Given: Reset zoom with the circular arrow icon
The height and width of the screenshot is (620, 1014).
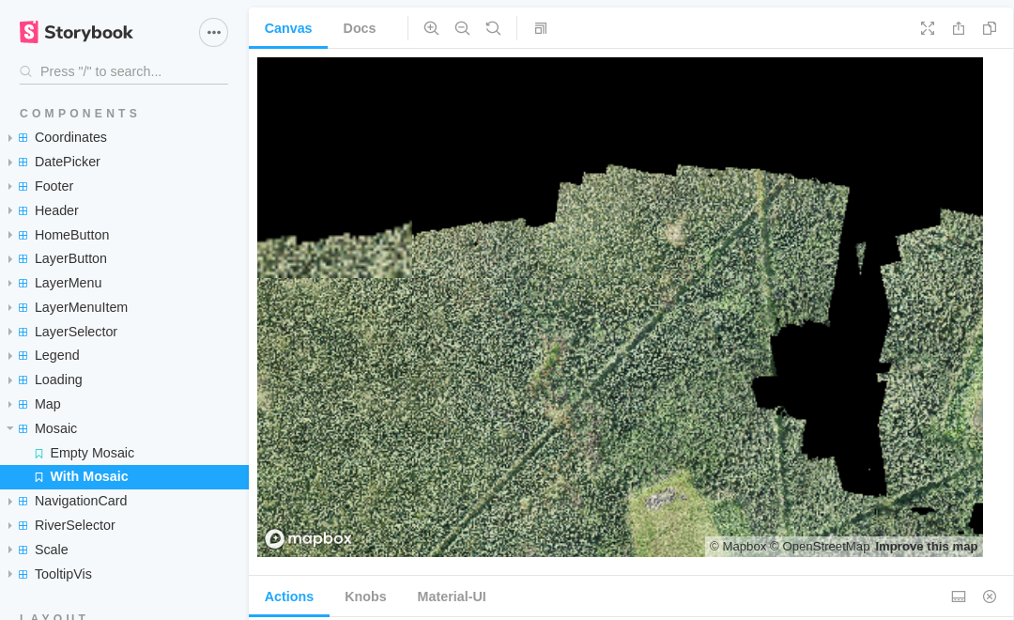Looking at the screenshot, I should click(x=493, y=28).
